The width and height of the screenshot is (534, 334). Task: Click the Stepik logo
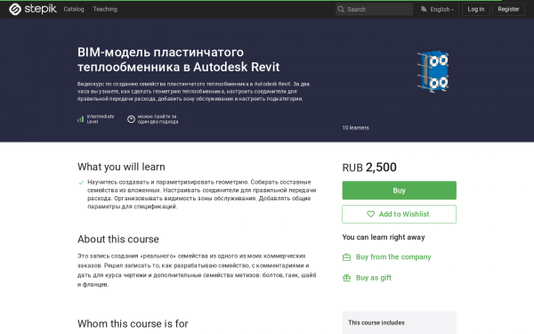coord(33,9)
